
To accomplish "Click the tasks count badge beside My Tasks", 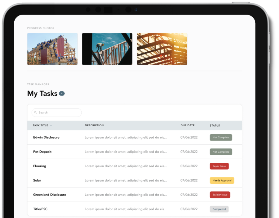I will tap(62, 93).
